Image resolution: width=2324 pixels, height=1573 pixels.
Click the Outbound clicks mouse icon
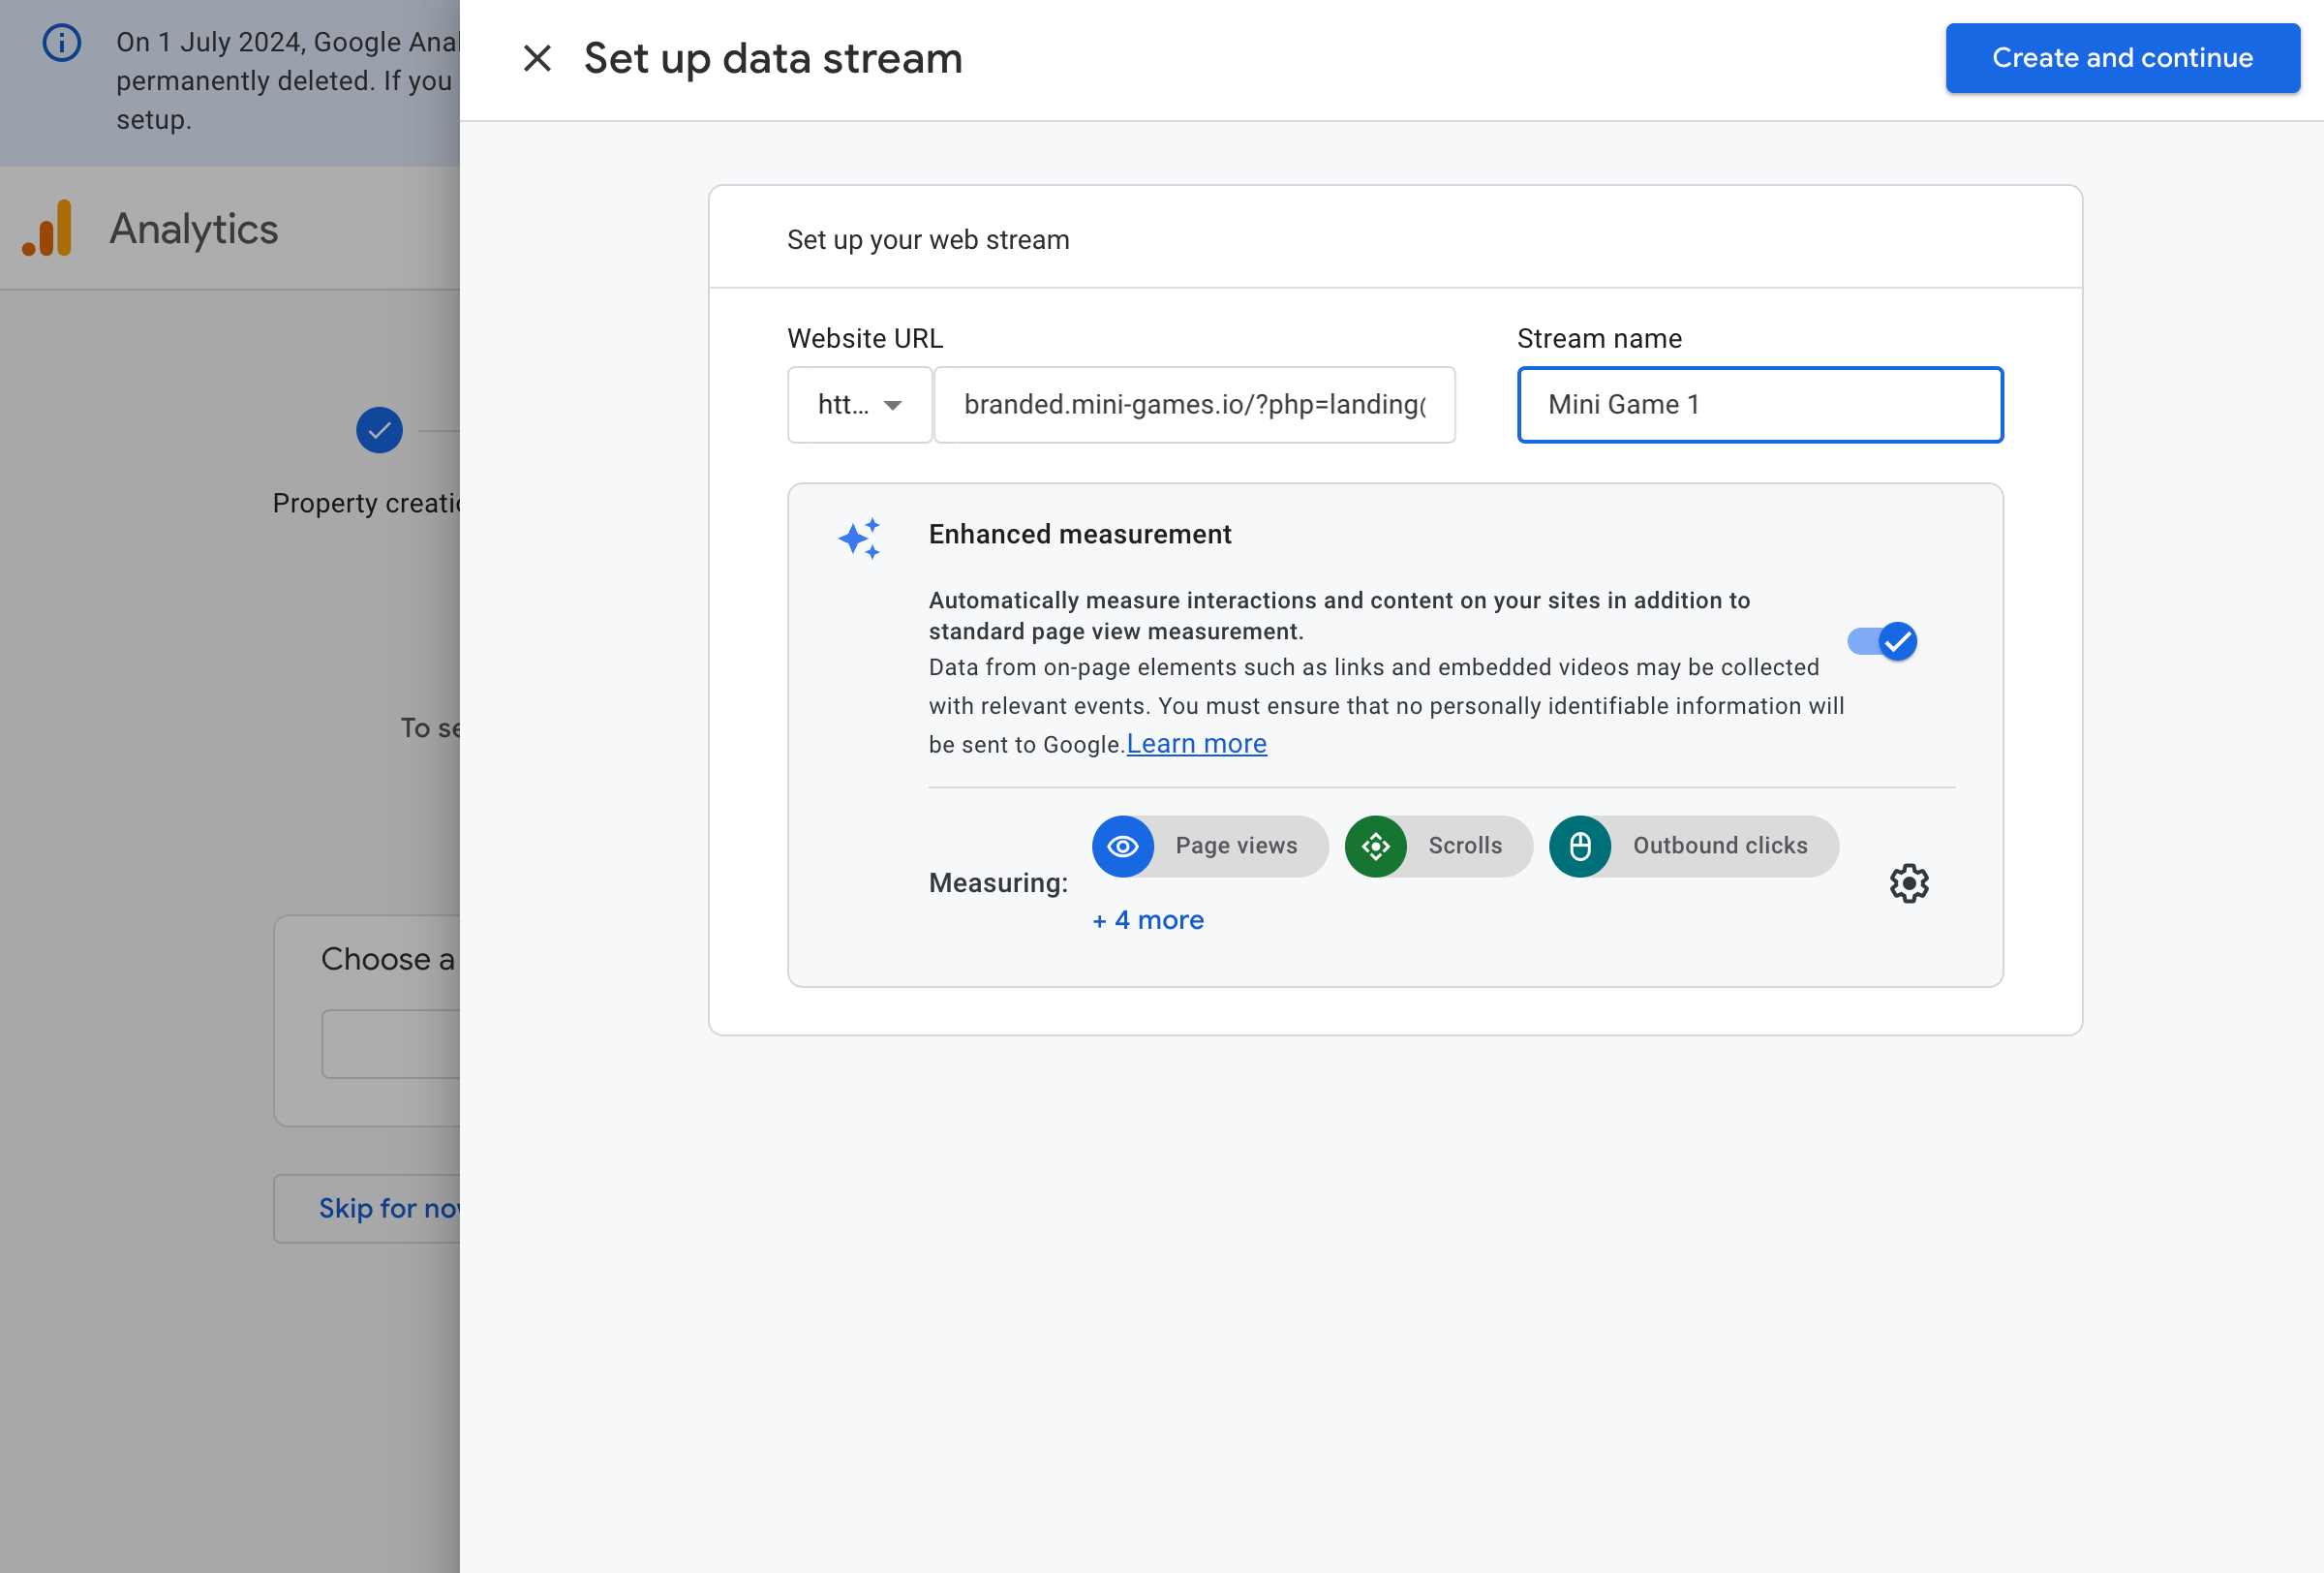coord(1579,846)
